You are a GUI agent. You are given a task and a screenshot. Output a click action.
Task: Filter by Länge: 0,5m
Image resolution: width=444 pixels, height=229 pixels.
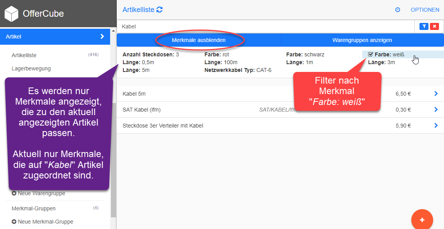click(138, 62)
